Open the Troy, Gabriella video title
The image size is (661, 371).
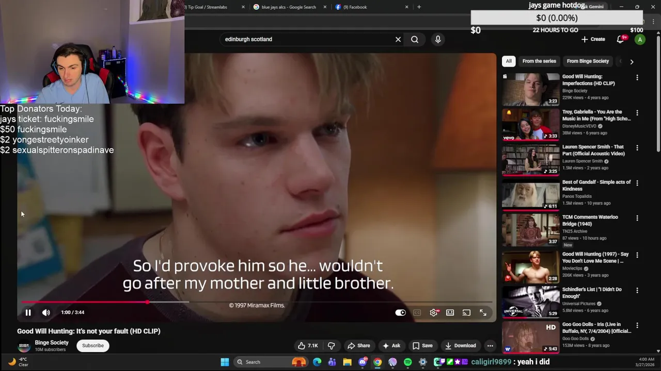pyautogui.click(x=596, y=115)
